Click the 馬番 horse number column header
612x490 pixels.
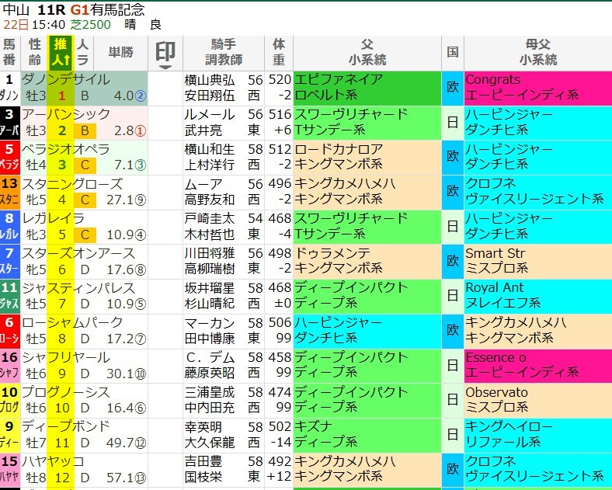tap(9, 52)
